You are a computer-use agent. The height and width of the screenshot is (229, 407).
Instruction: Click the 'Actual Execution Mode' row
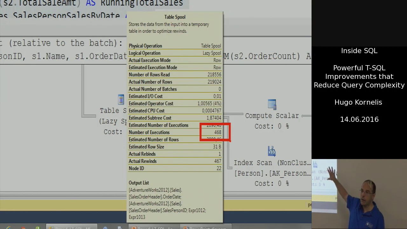point(175,60)
